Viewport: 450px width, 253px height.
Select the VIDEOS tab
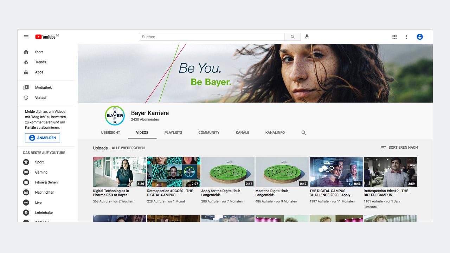point(142,133)
